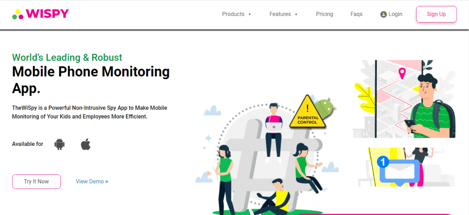
Task: Expand the Products dropdown arrow
Action: pos(250,14)
